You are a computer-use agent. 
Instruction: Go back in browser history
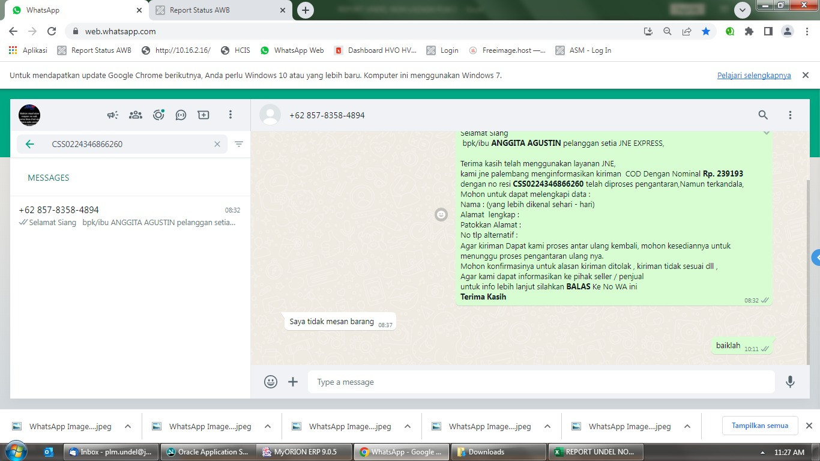pos(13,31)
